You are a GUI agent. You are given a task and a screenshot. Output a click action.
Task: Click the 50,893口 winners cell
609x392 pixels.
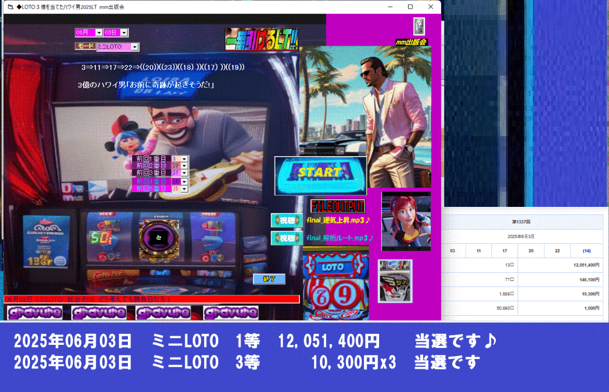click(x=480, y=308)
